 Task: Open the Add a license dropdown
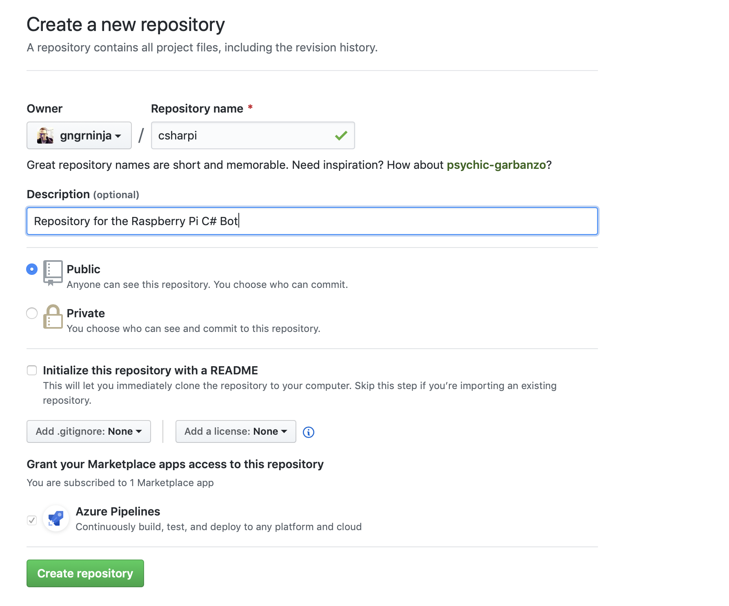(x=236, y=431)
